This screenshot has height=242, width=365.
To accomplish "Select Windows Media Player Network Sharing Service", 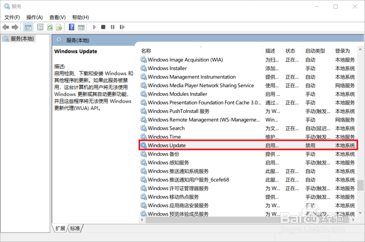I will 248,85.
